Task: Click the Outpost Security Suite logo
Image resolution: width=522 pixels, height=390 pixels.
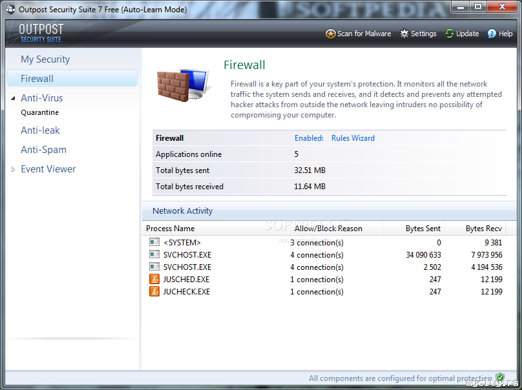Action: pyautogui.click(x=41, y=33)
